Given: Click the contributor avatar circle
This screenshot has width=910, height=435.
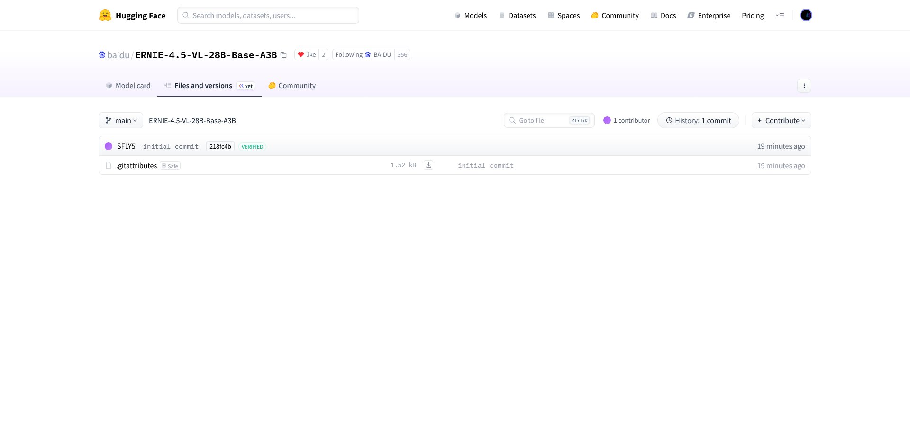Looking at the screenshot, I should coord(607,120).
